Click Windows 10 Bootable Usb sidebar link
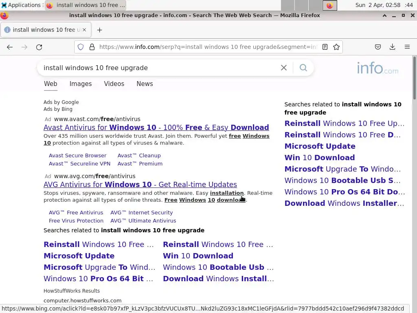Screen dimensions: 417x313 click(342, 181)
